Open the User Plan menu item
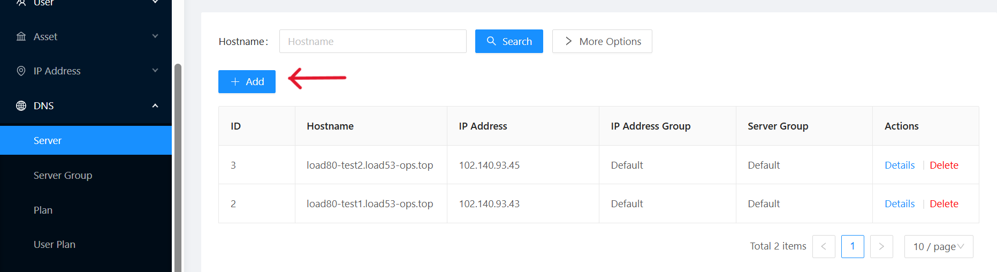The height and width of the screenshot is (272, 997). (x=54, y=244)
